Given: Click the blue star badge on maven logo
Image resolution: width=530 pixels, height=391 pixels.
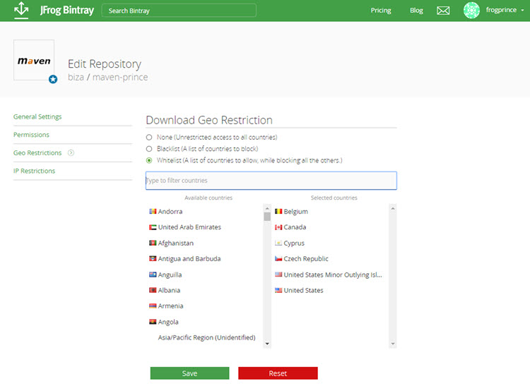Looking at the screenshot, I should 53,79.
